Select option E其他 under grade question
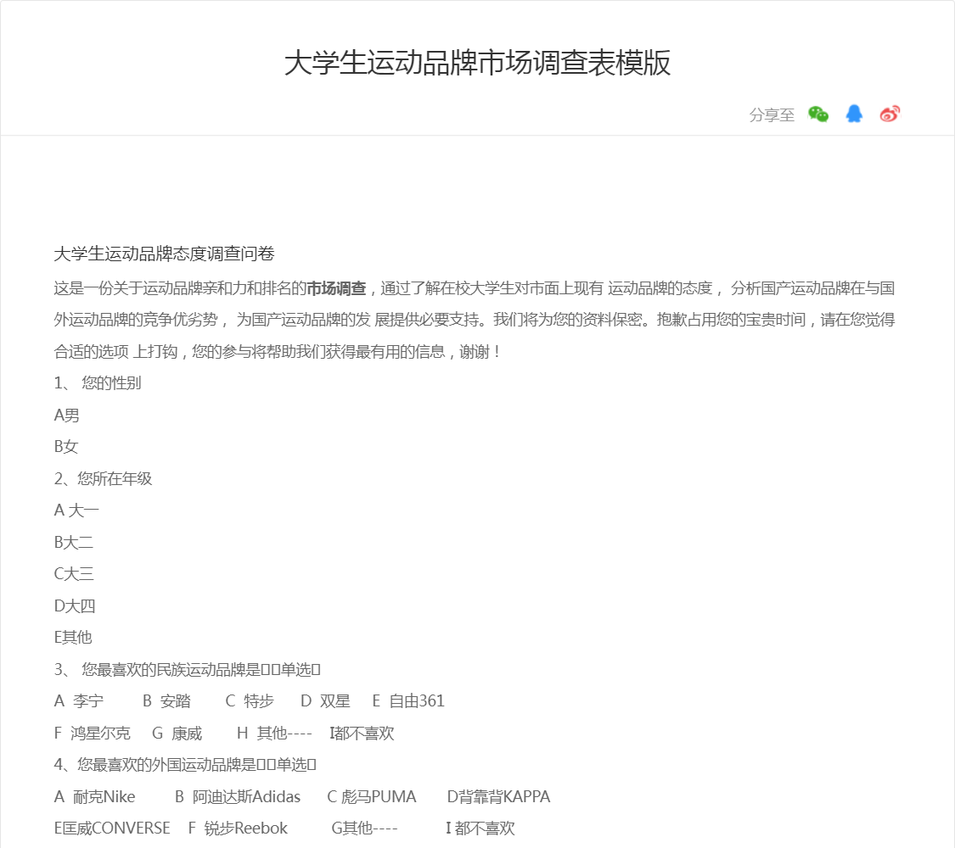This screenshot has width=955, height=848. 73,638
